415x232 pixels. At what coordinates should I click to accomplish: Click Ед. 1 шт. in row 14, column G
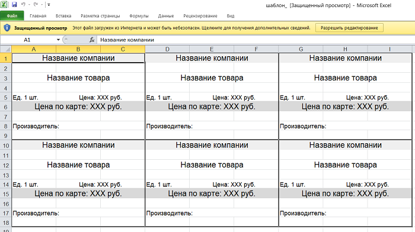[292, 185]
